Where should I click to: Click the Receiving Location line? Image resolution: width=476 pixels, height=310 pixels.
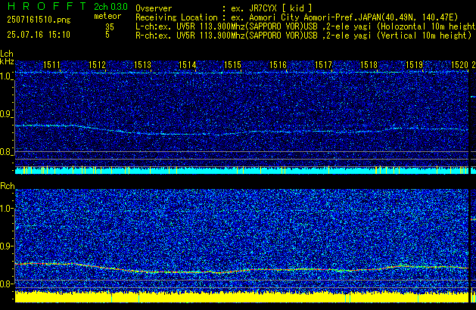tap(297, 17)
